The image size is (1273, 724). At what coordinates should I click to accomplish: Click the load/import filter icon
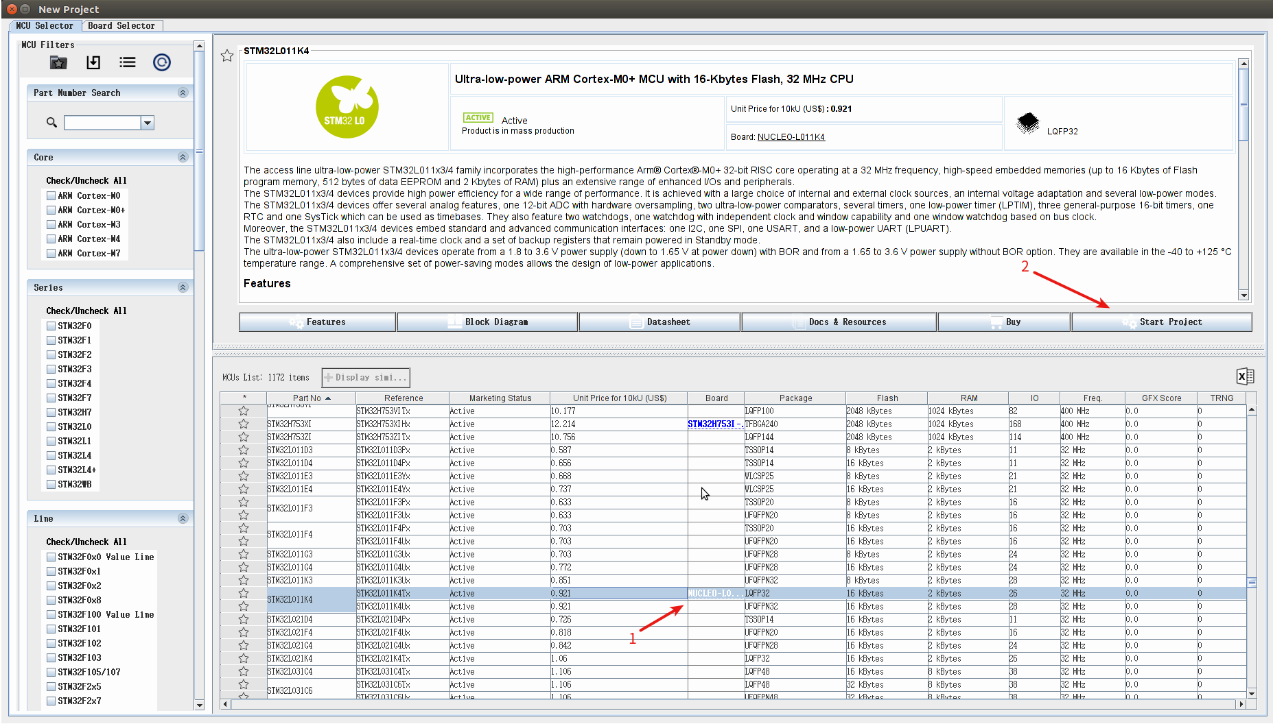coord(93,62)
